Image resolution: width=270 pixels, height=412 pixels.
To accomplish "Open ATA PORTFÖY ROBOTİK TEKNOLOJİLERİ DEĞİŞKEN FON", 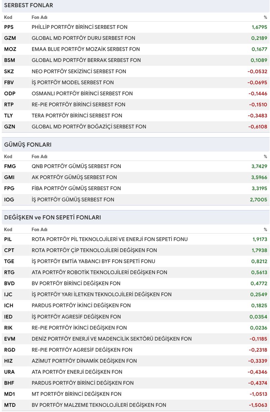I will (99, 272).
